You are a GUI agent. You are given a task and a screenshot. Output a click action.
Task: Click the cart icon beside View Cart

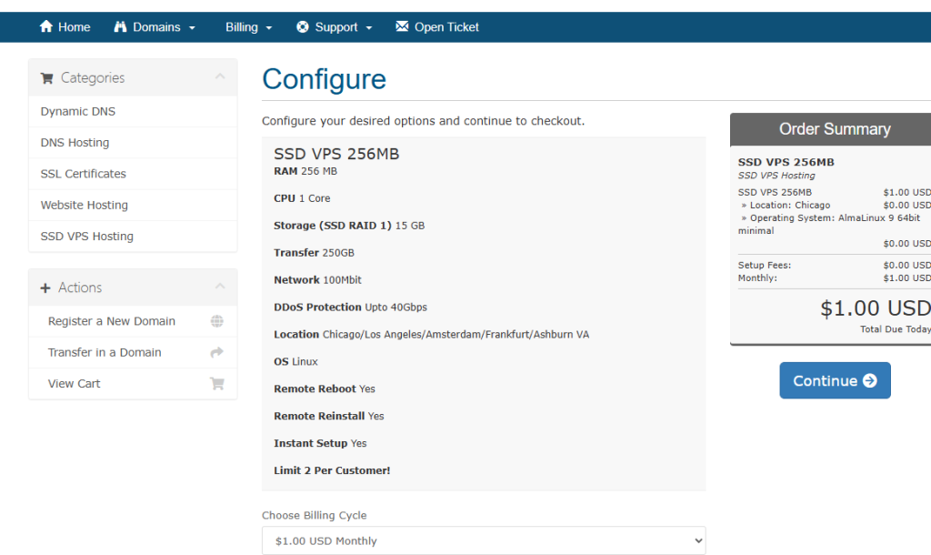click(216, 383)
